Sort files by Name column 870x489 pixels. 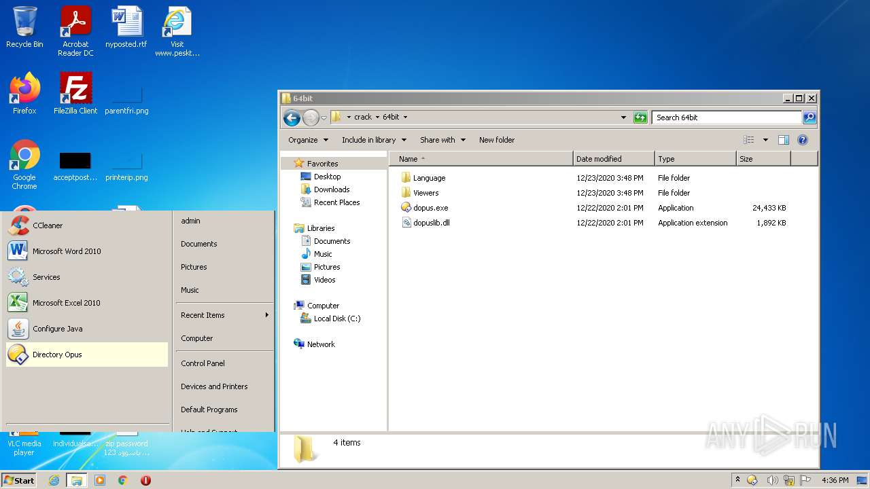[x=481, y=159]
